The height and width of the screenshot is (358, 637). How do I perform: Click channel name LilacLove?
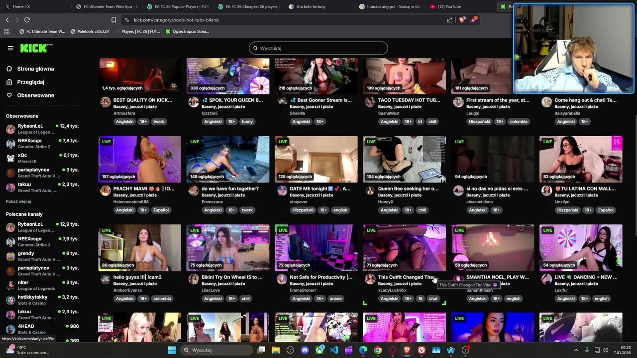[211, 290]
